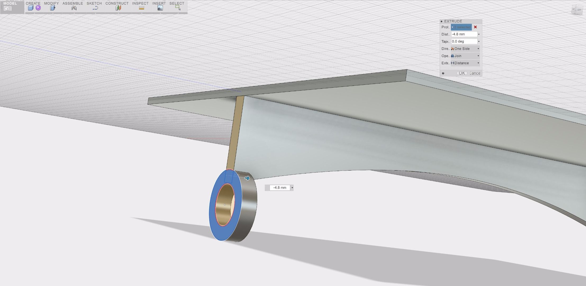Open the CREATE menu
The image size is (586, 286).
click(x=33, y=3)
